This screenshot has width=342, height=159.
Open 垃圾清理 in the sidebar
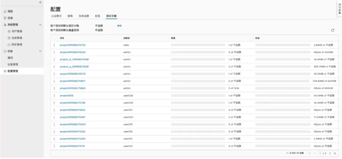pyautogui.click(x=13, y=64)
